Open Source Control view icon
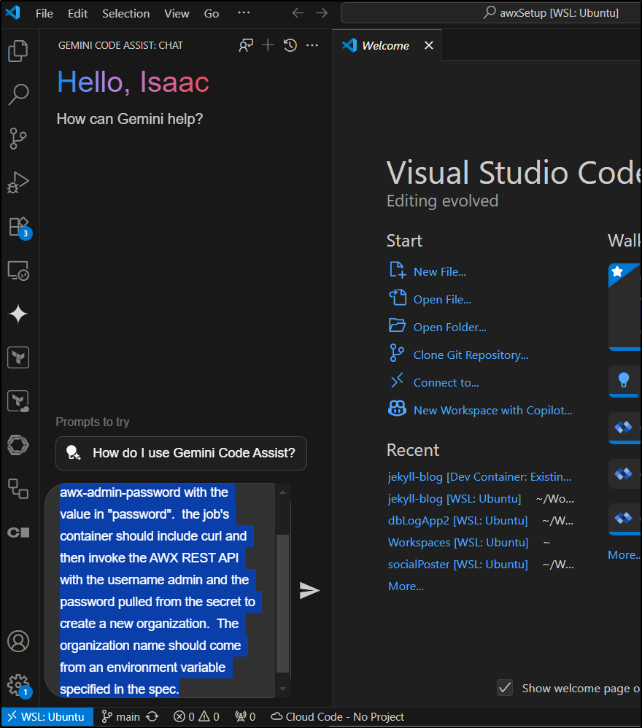The height and width of the screenshot is (728, 642). [18, 139]
